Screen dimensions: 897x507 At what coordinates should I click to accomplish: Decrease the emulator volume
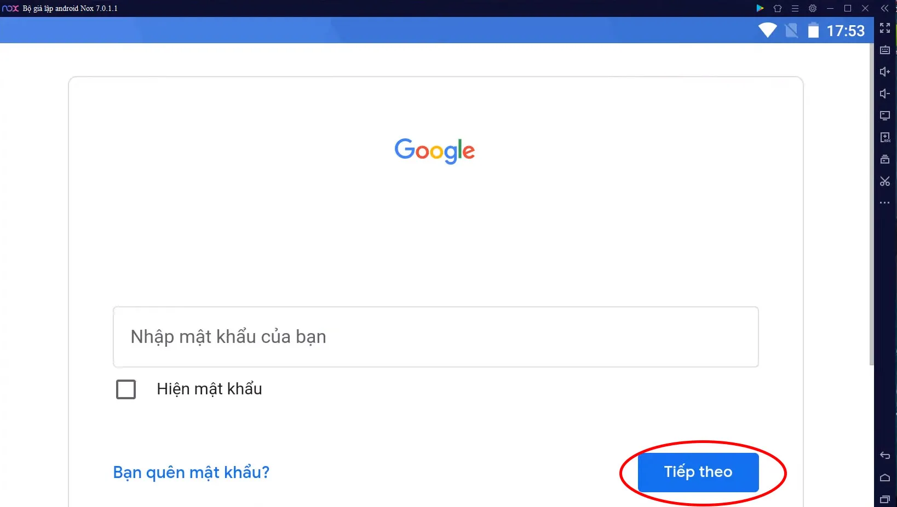pos(885,94)
